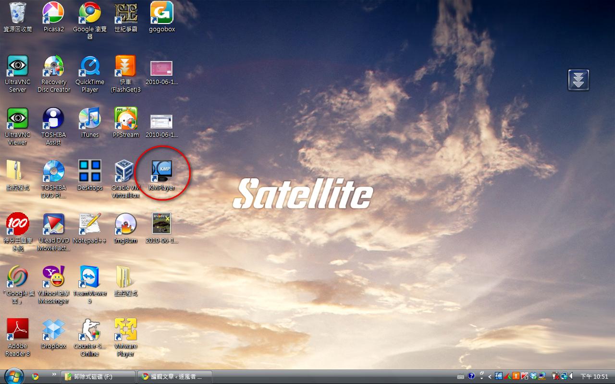Click the floating FlashGet drop-zone widget
This screenshot has width=615, height=384.
click(578, 80)
